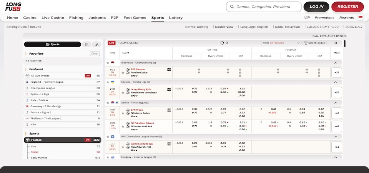Open the Lottery tab
369x173 pixels.
pyautogui.click(x=176, y=18)
